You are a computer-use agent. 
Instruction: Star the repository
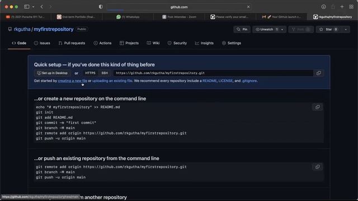click(x=329, y=30)
